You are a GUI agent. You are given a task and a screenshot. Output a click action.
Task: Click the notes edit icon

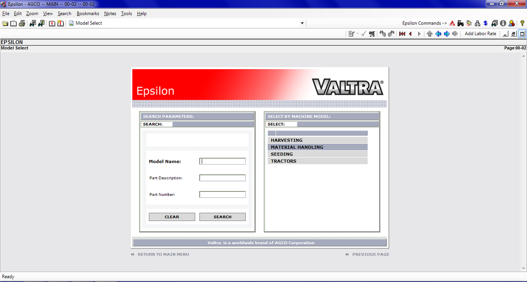click(351, 34)
